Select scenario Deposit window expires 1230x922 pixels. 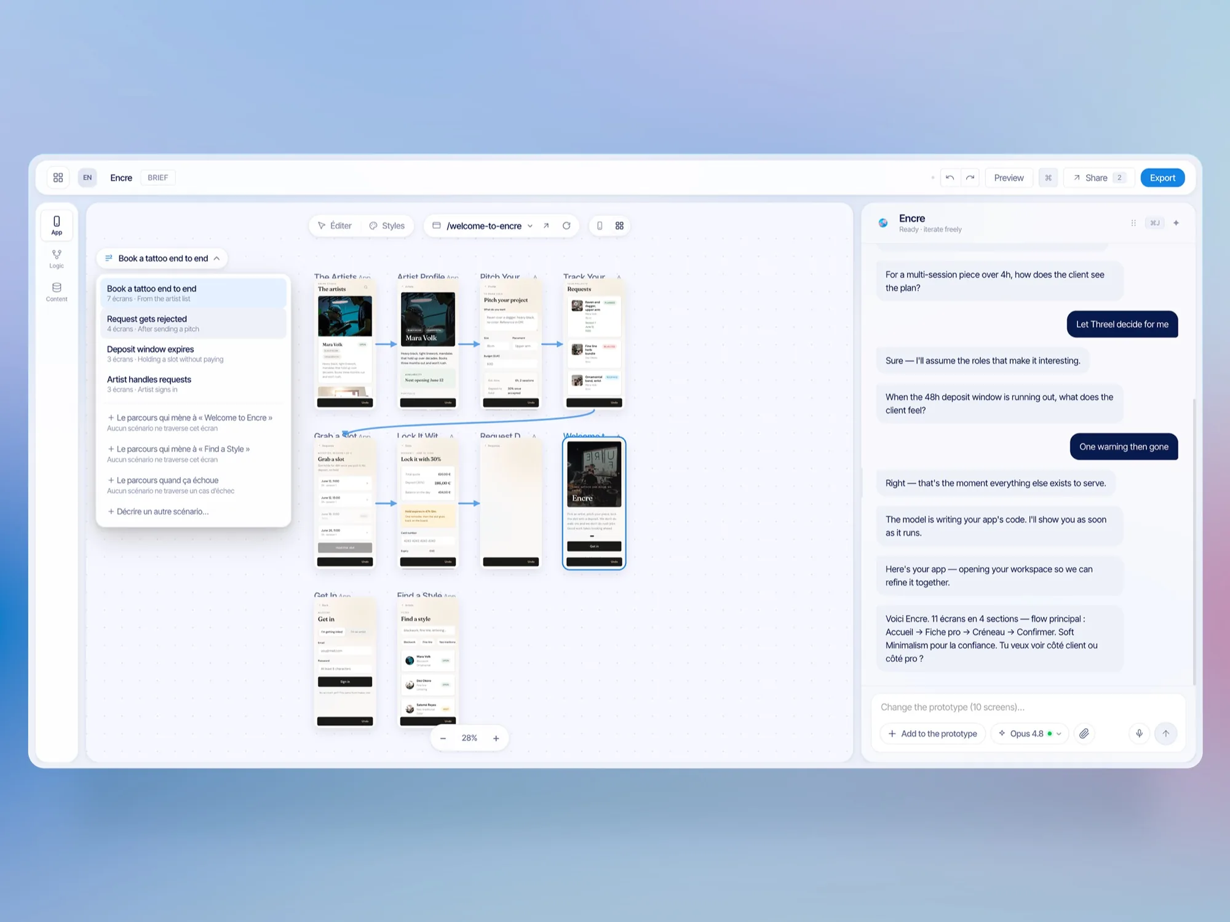point(194,354)
